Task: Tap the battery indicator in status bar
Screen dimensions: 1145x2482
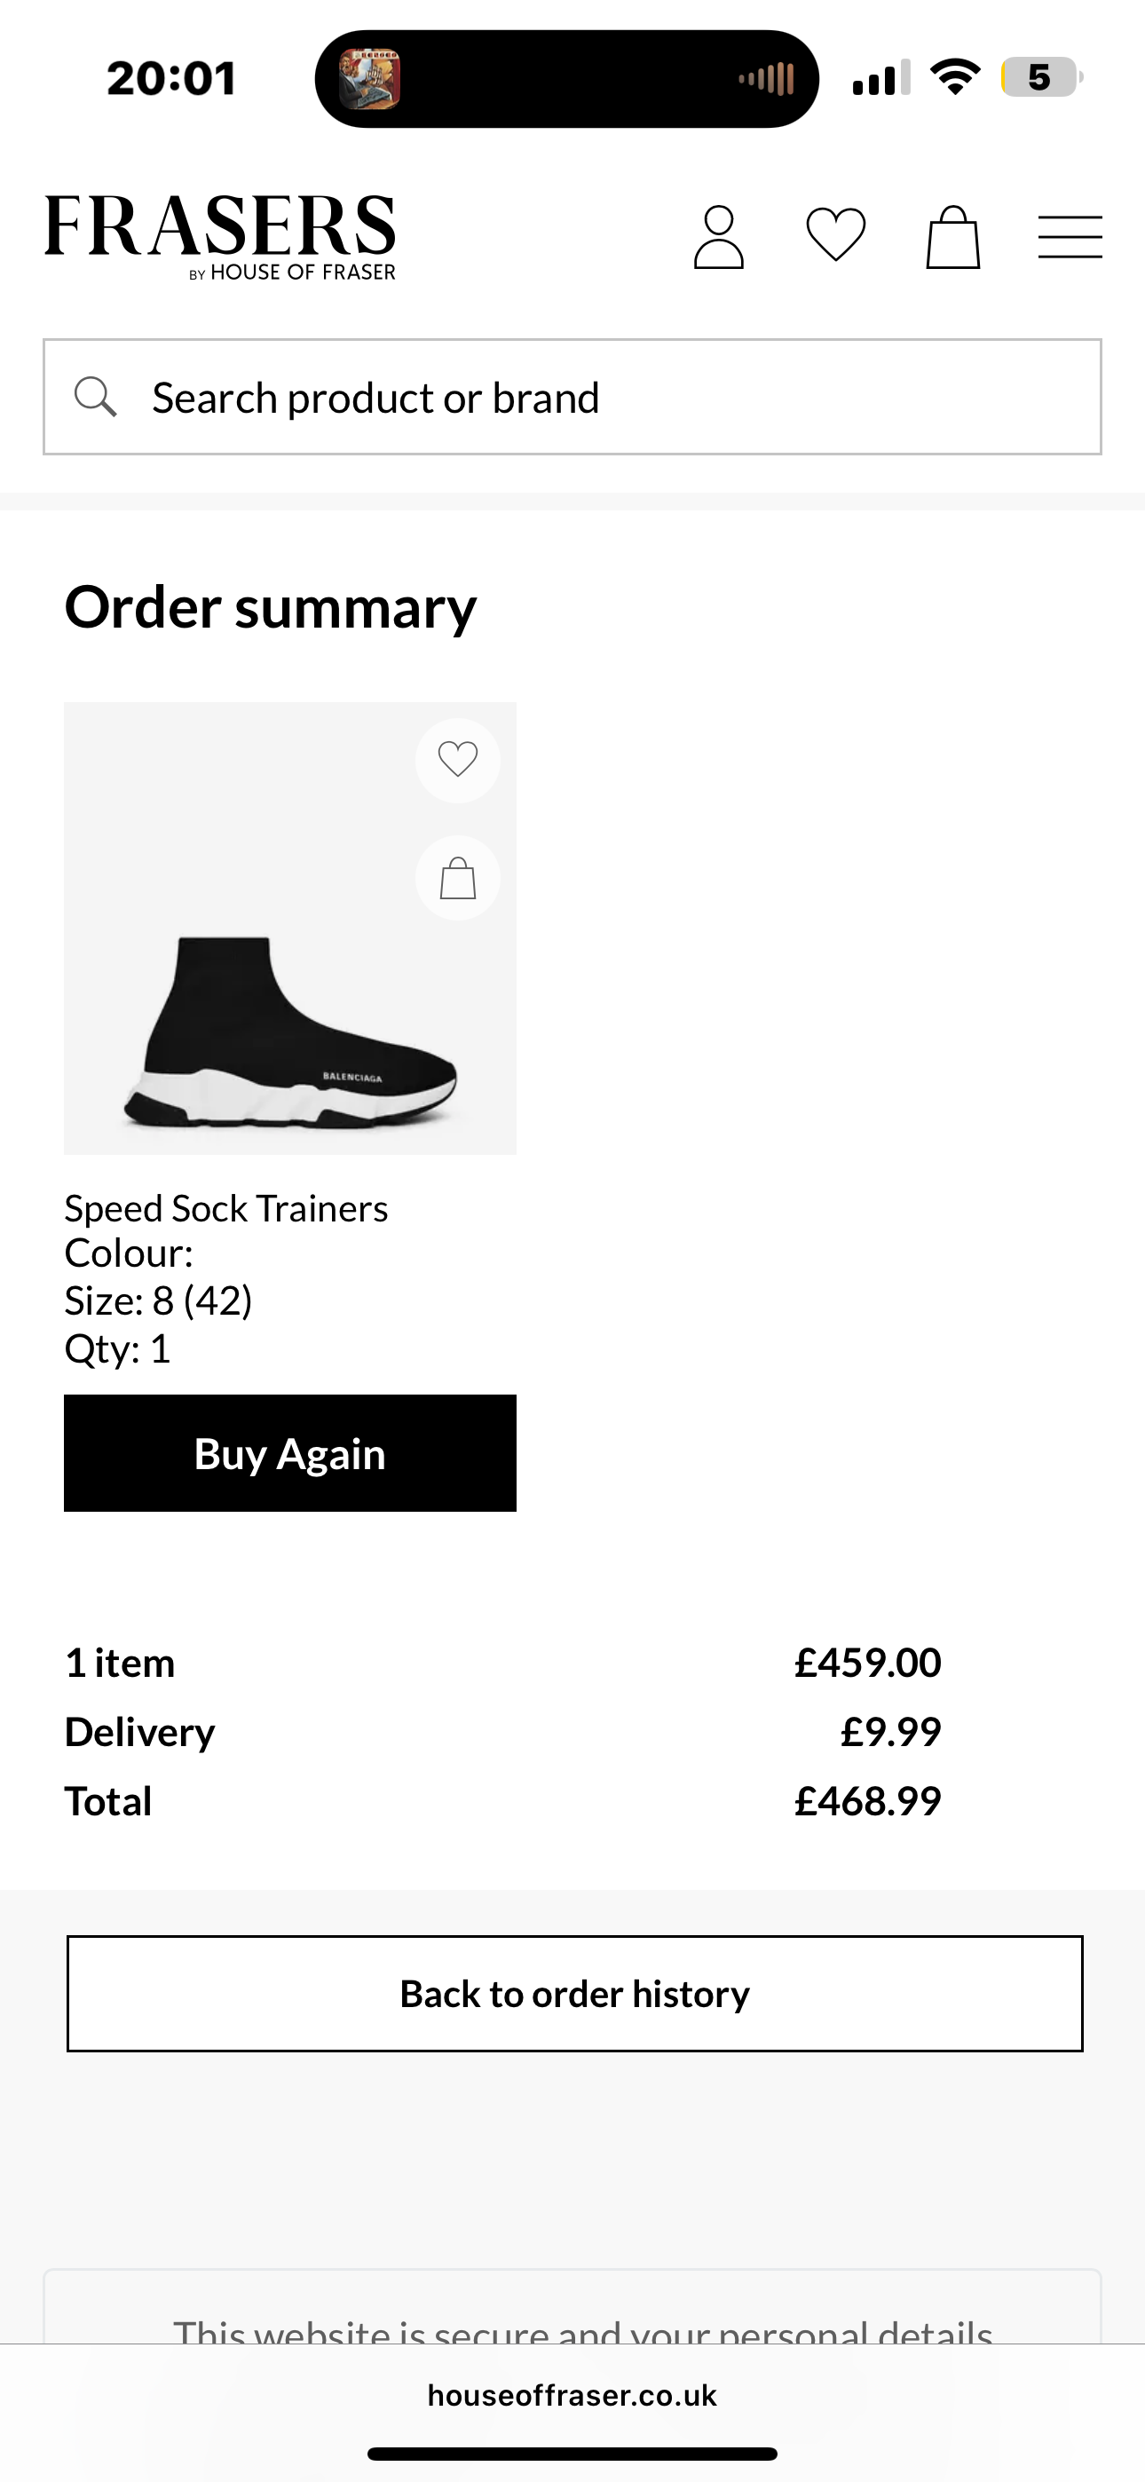Action: tap(1041, 77)
